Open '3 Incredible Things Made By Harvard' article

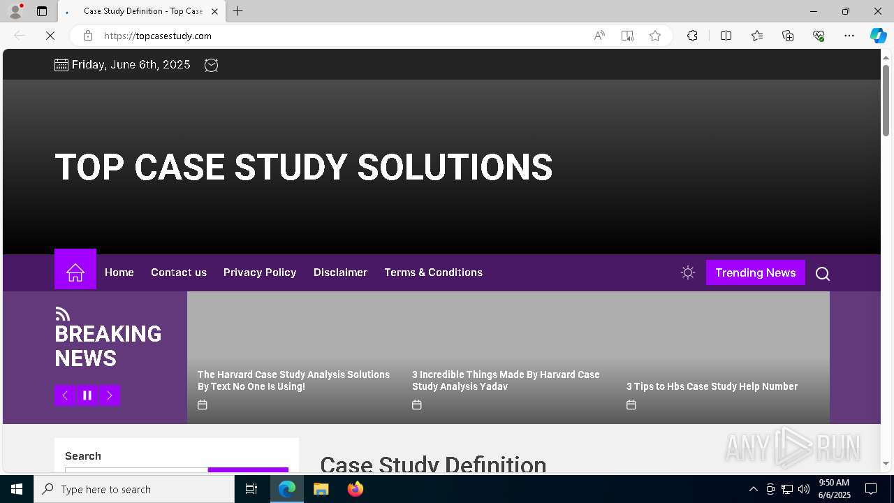coord(506,380)
